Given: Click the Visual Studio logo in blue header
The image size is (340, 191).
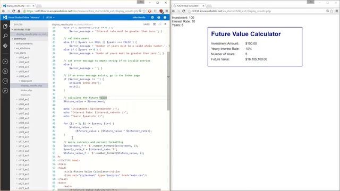Looking at the screenshot, I should click(x=5, y=18).
